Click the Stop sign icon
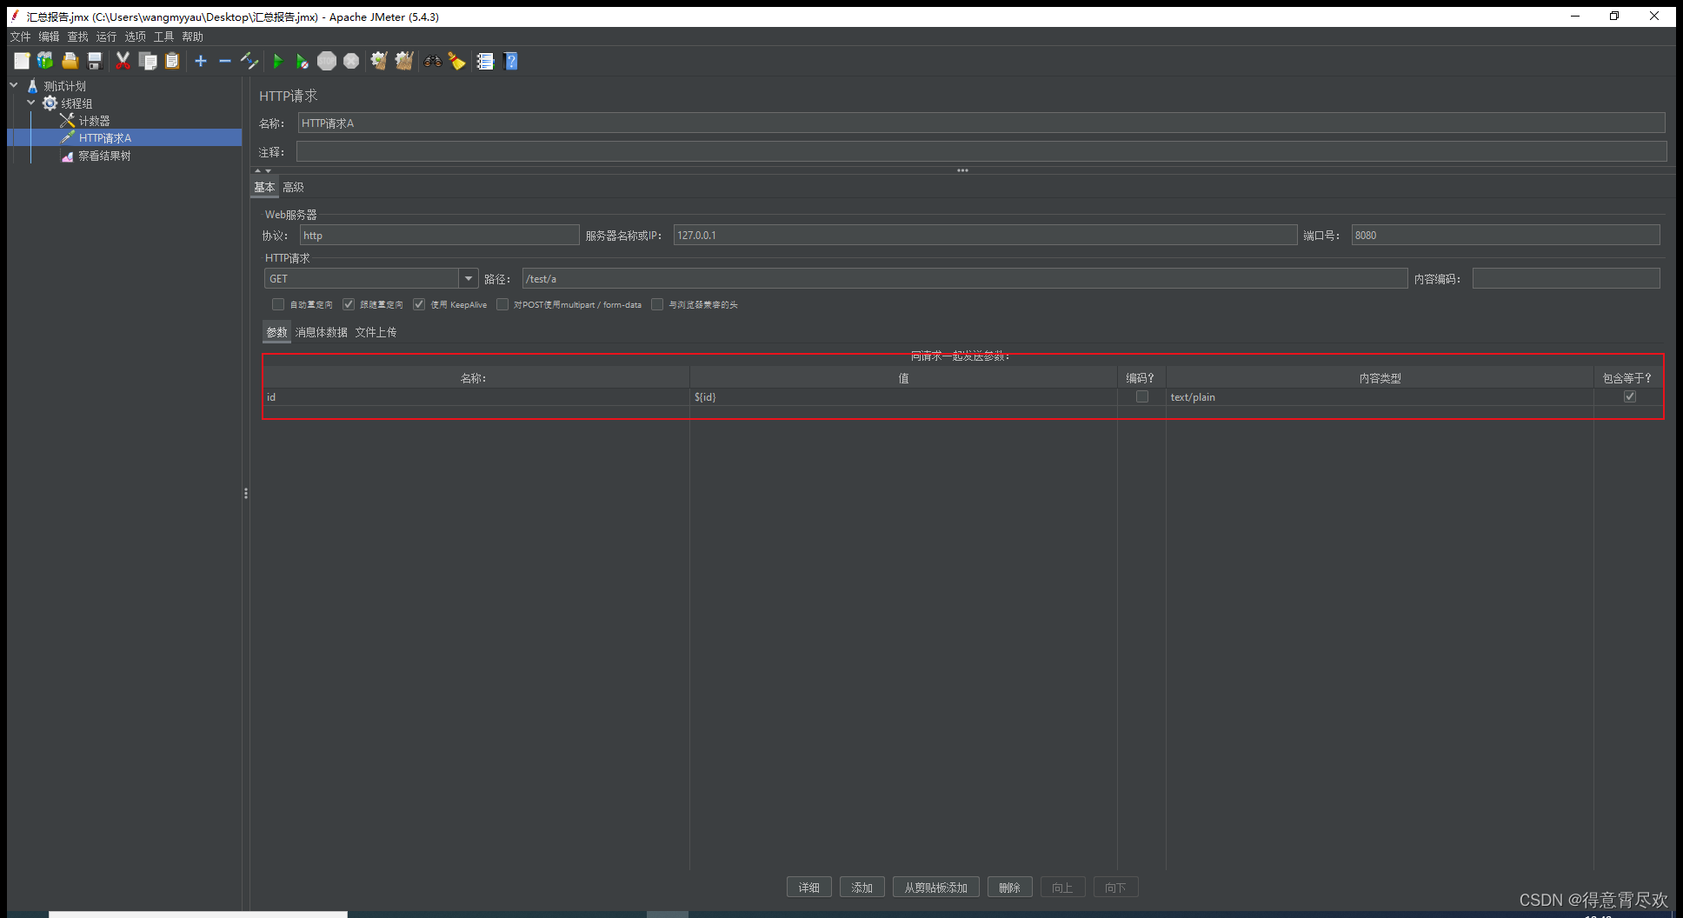This screenshot has width=1683, height=918. coord(327,61)
